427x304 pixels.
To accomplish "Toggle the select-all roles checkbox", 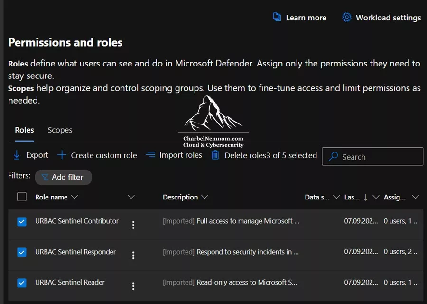I will click(21, 197).
